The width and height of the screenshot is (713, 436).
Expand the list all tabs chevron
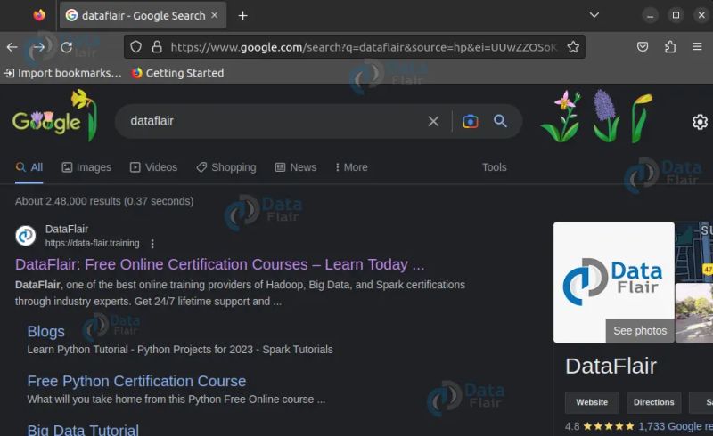coord(594,15)
